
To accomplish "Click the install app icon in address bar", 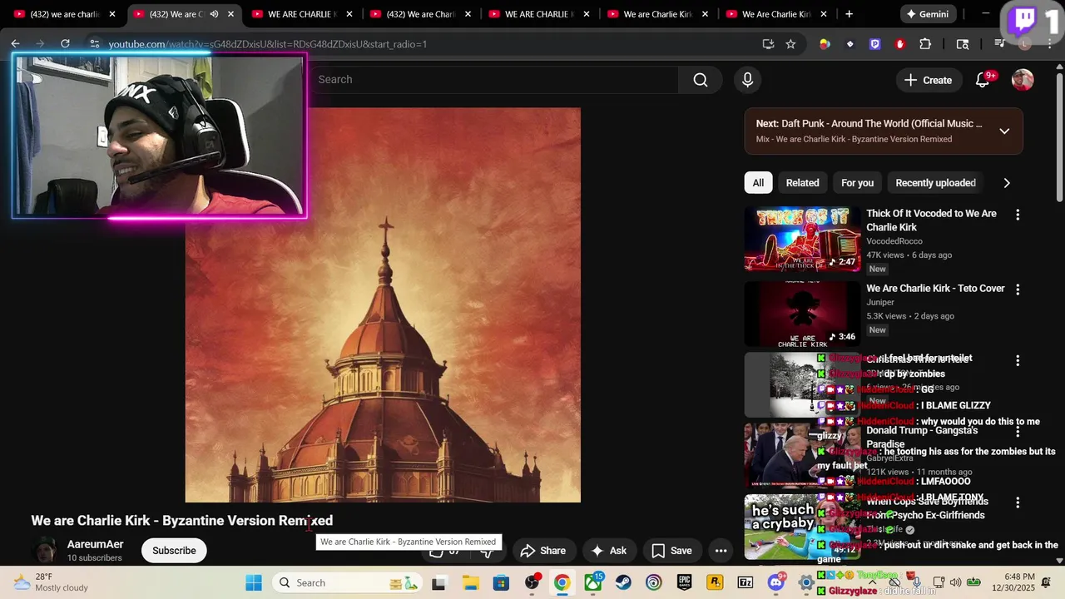I will 768,43.
